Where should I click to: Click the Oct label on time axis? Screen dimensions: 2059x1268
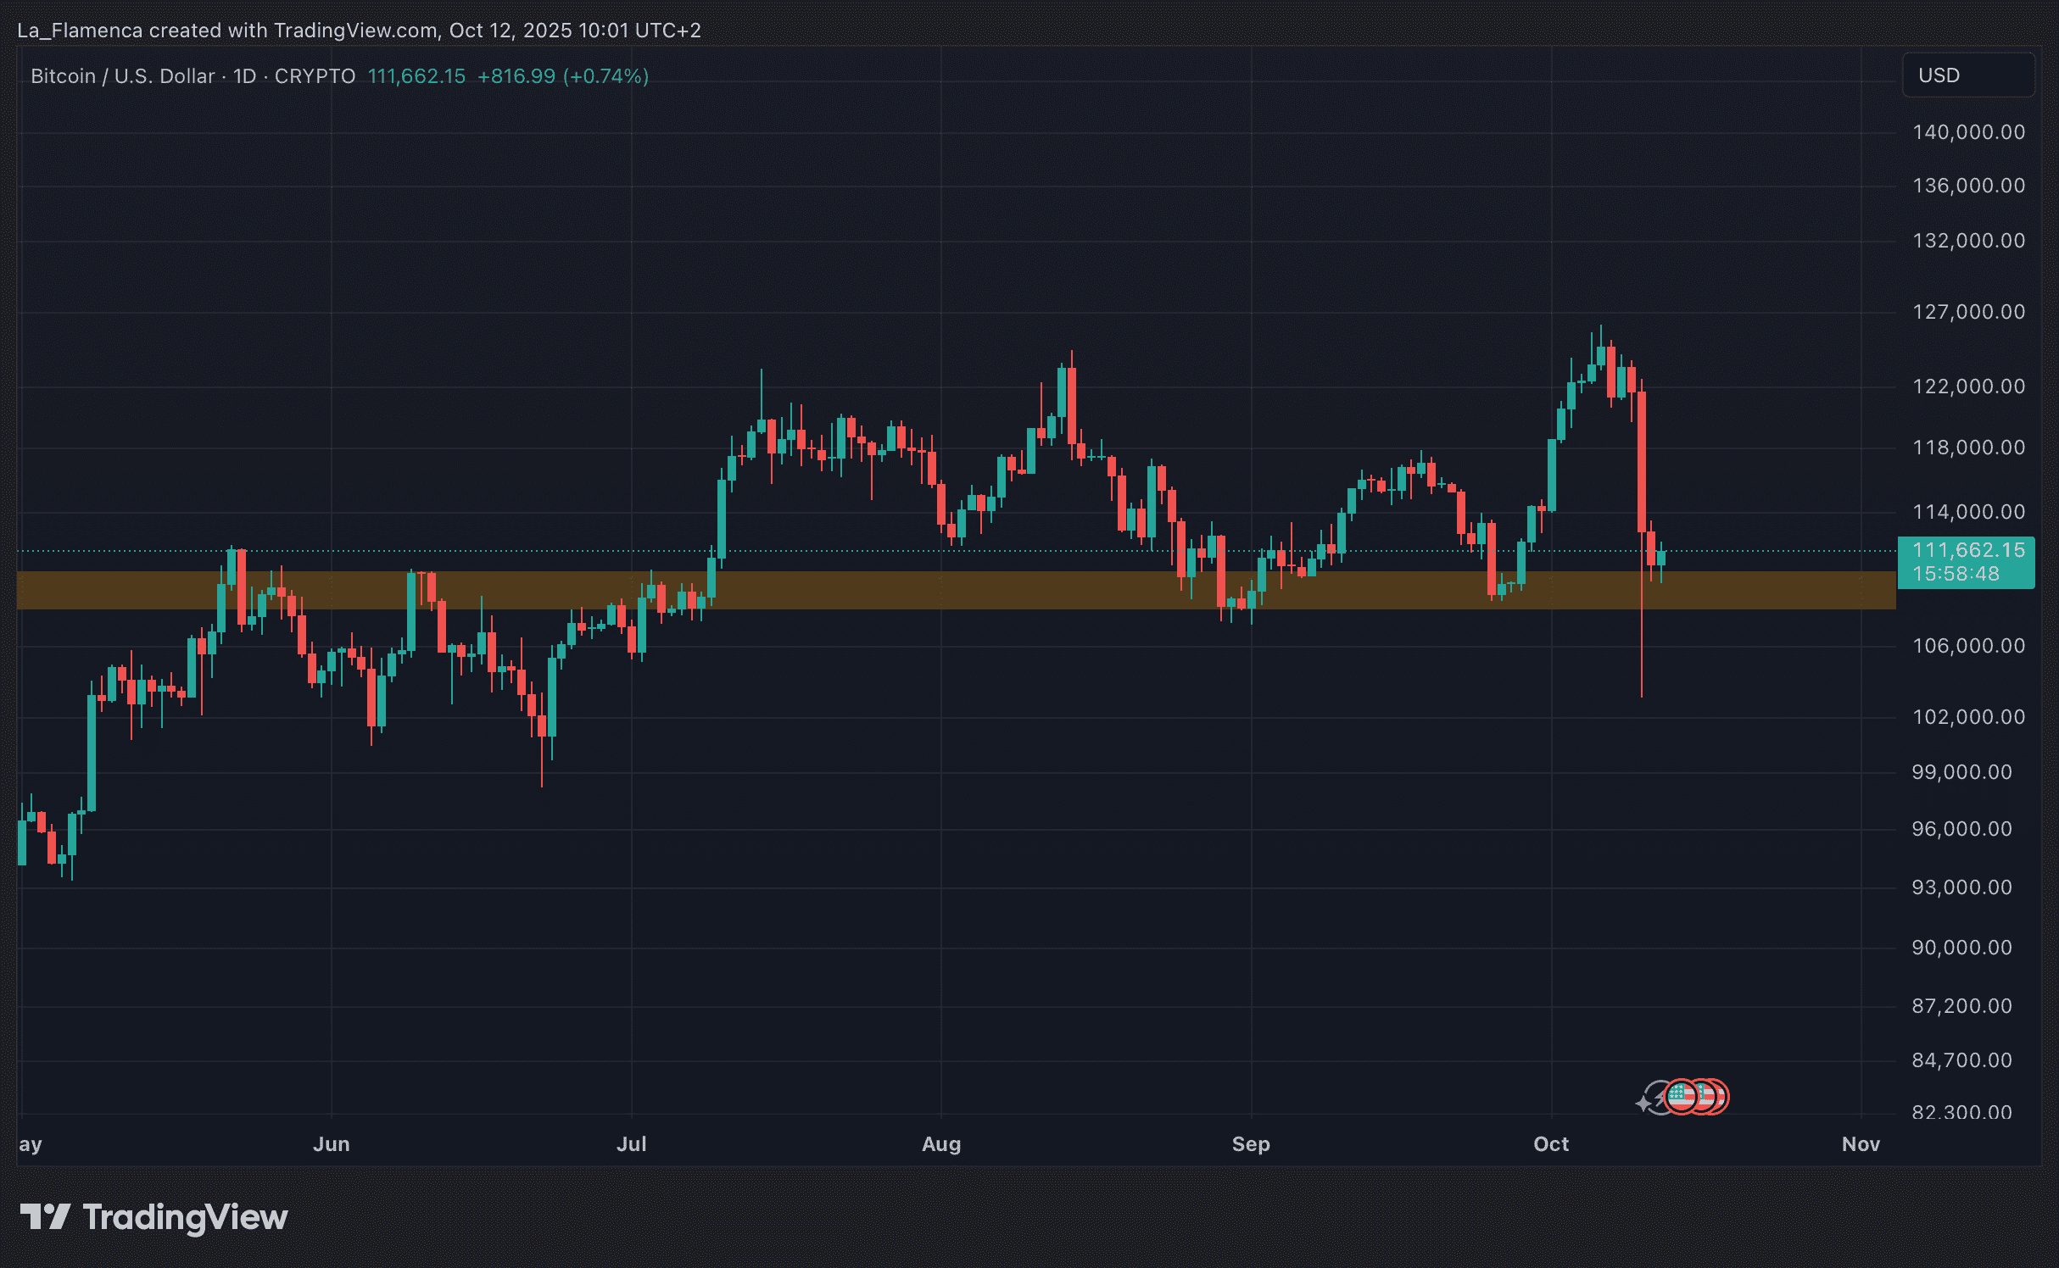pyautogui.click(x=1550, y=1144)
